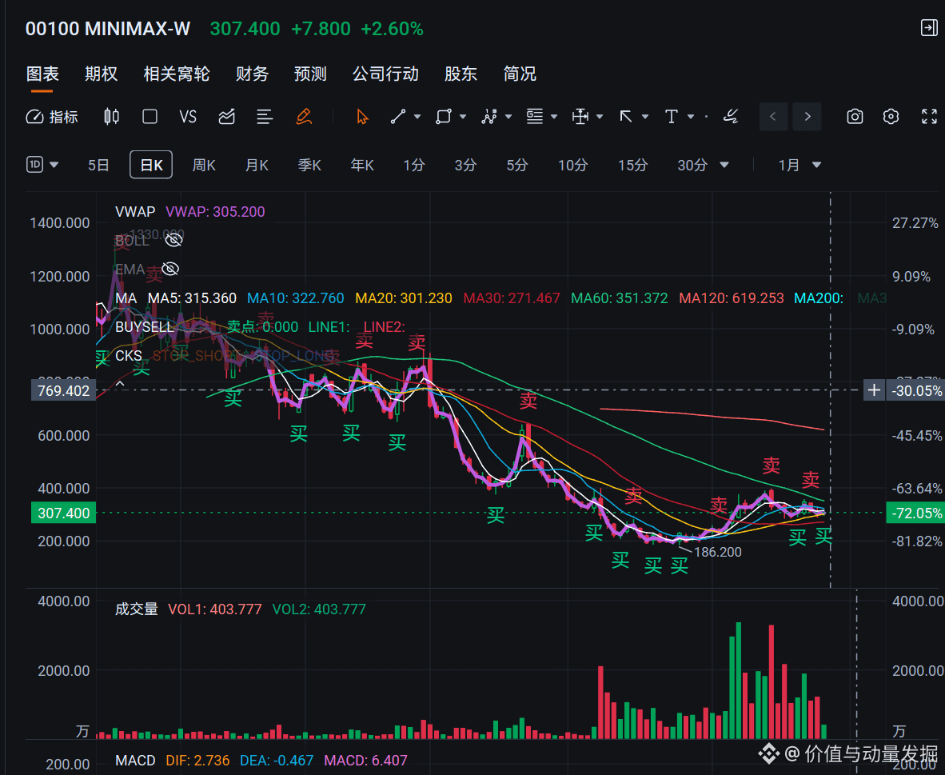This screenshot has height=775, width=945.
Task: Toggle the orange drawing pencil tool
Action: coord(304,117)
